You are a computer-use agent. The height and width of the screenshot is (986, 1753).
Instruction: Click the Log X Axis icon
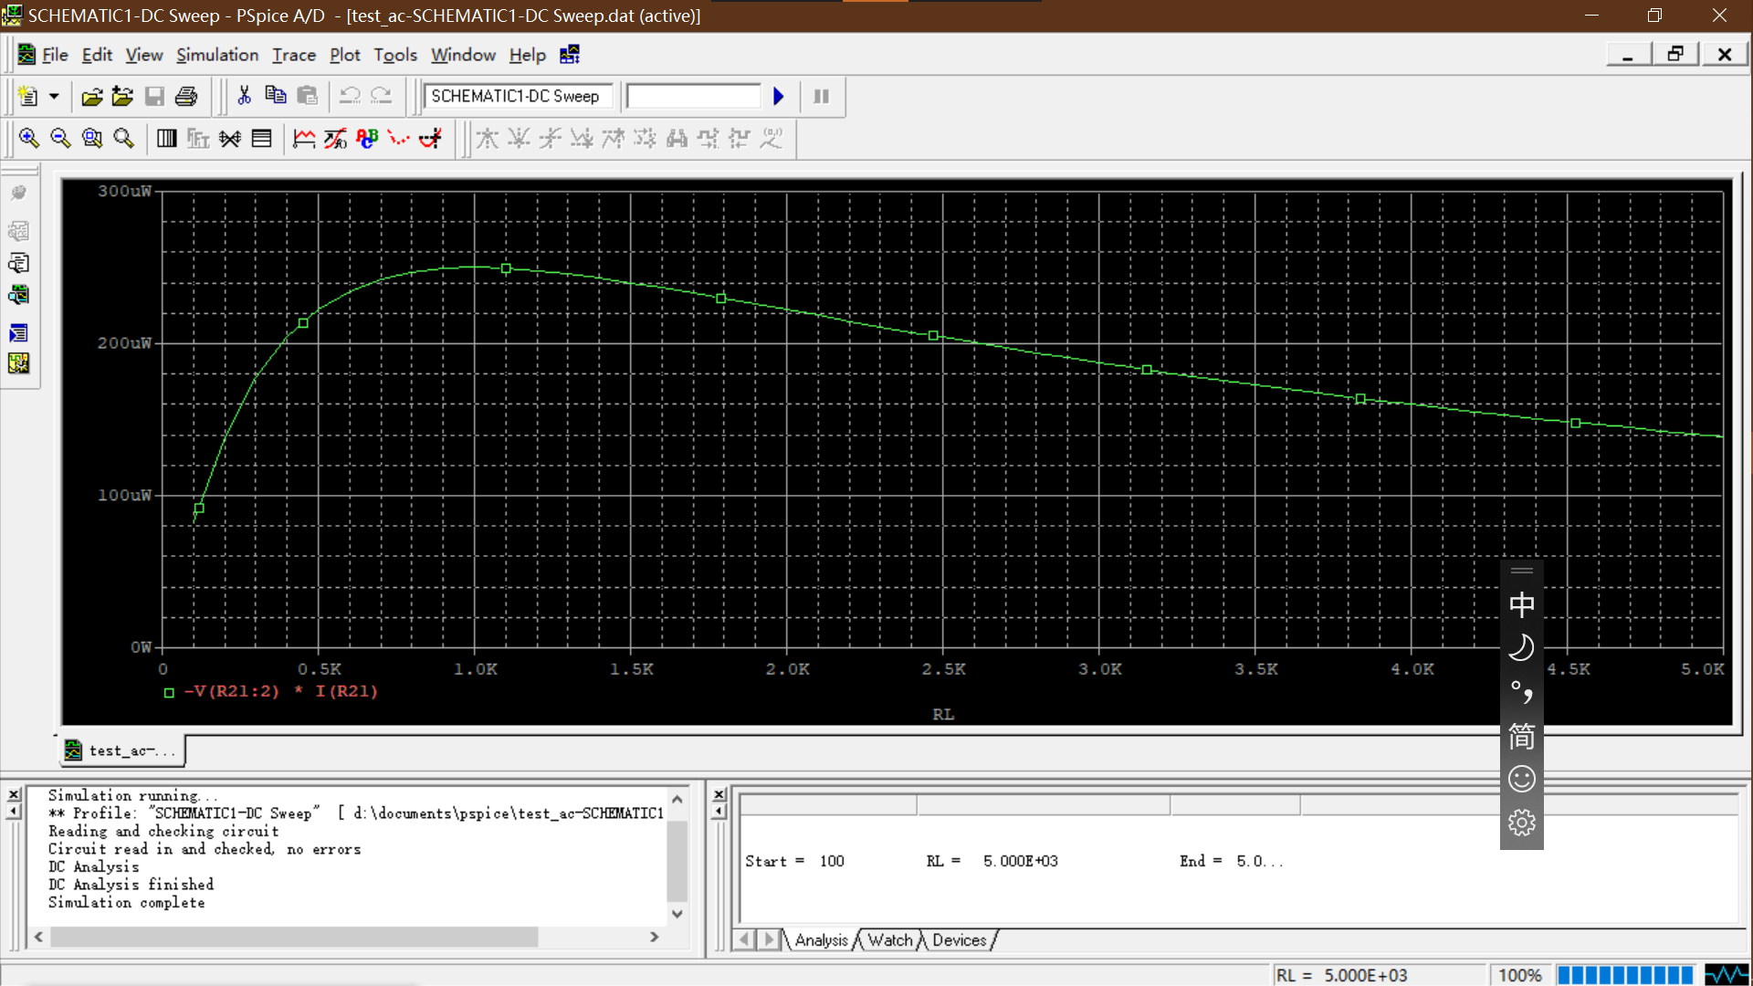167,138
